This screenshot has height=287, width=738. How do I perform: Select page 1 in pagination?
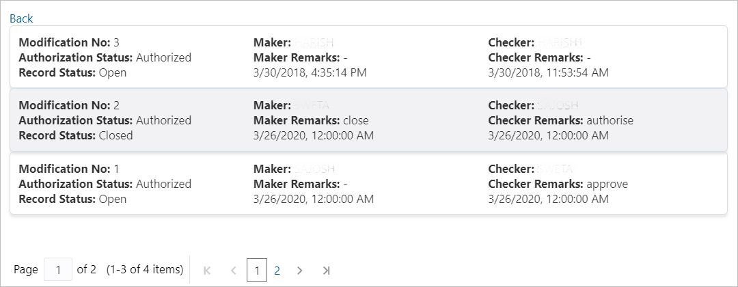point(256,271)
